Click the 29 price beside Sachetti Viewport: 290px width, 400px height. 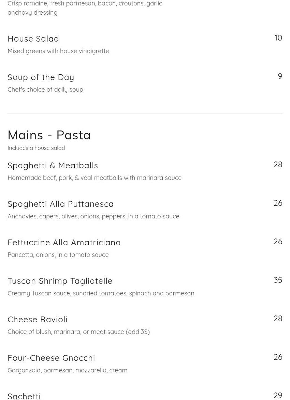[x=278, y=395]
